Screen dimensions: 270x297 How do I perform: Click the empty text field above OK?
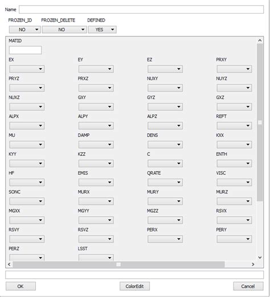point(134,275)
